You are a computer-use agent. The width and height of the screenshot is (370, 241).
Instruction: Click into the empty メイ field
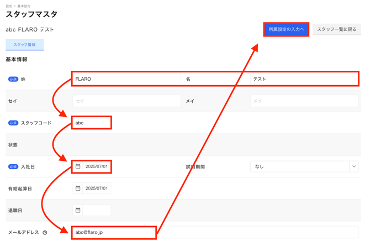click(x=304, y=101)
